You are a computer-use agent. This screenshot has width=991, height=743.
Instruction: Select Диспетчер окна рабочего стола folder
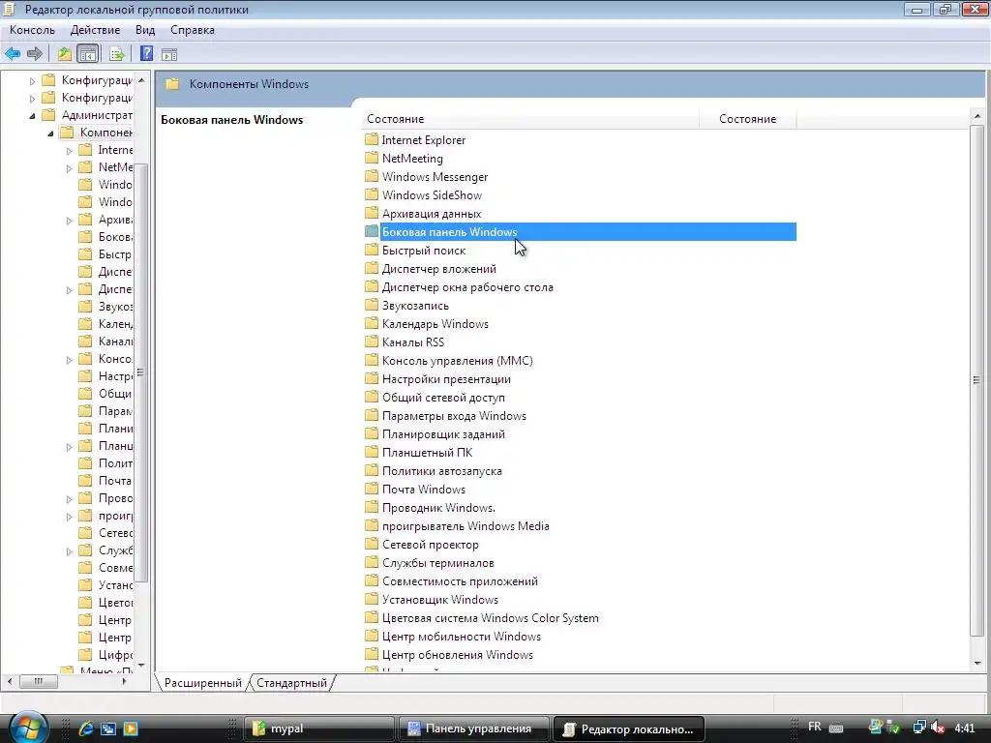coord(459,286)
